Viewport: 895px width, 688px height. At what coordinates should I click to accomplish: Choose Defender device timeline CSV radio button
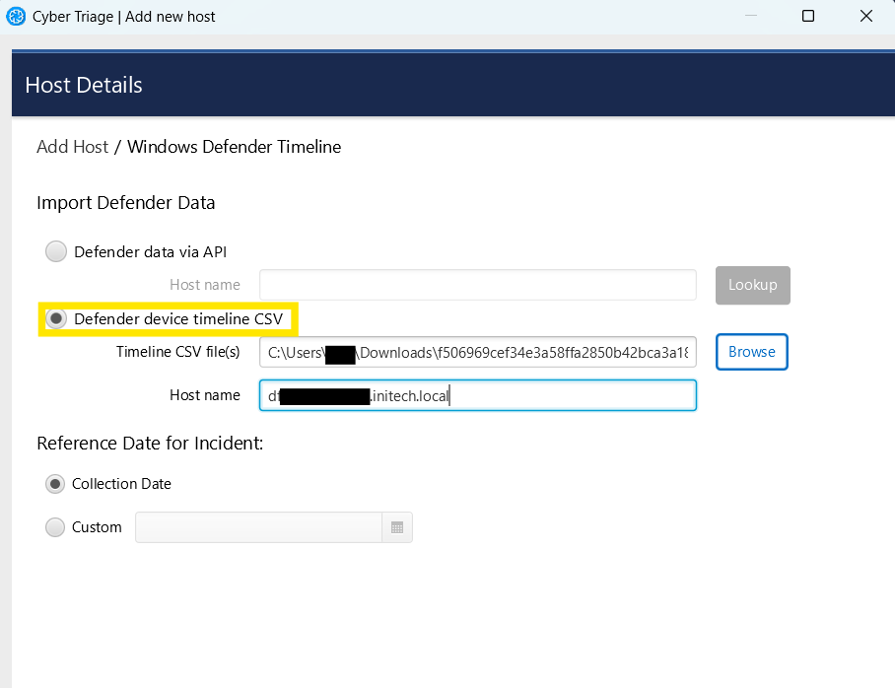point(57,319)
